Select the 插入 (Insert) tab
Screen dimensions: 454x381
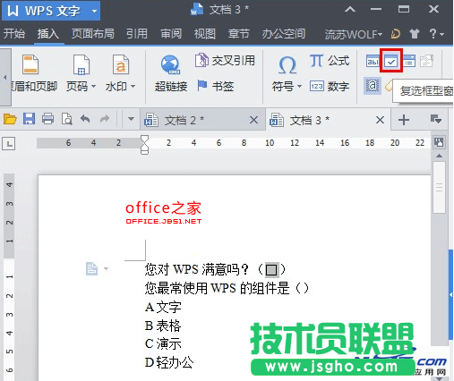point(48,33)
